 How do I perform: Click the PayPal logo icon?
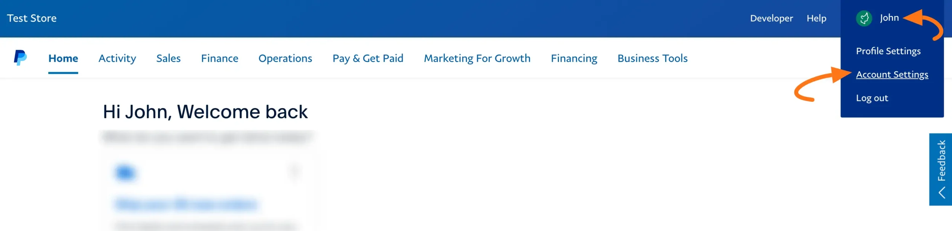click(x=20, y=58)
